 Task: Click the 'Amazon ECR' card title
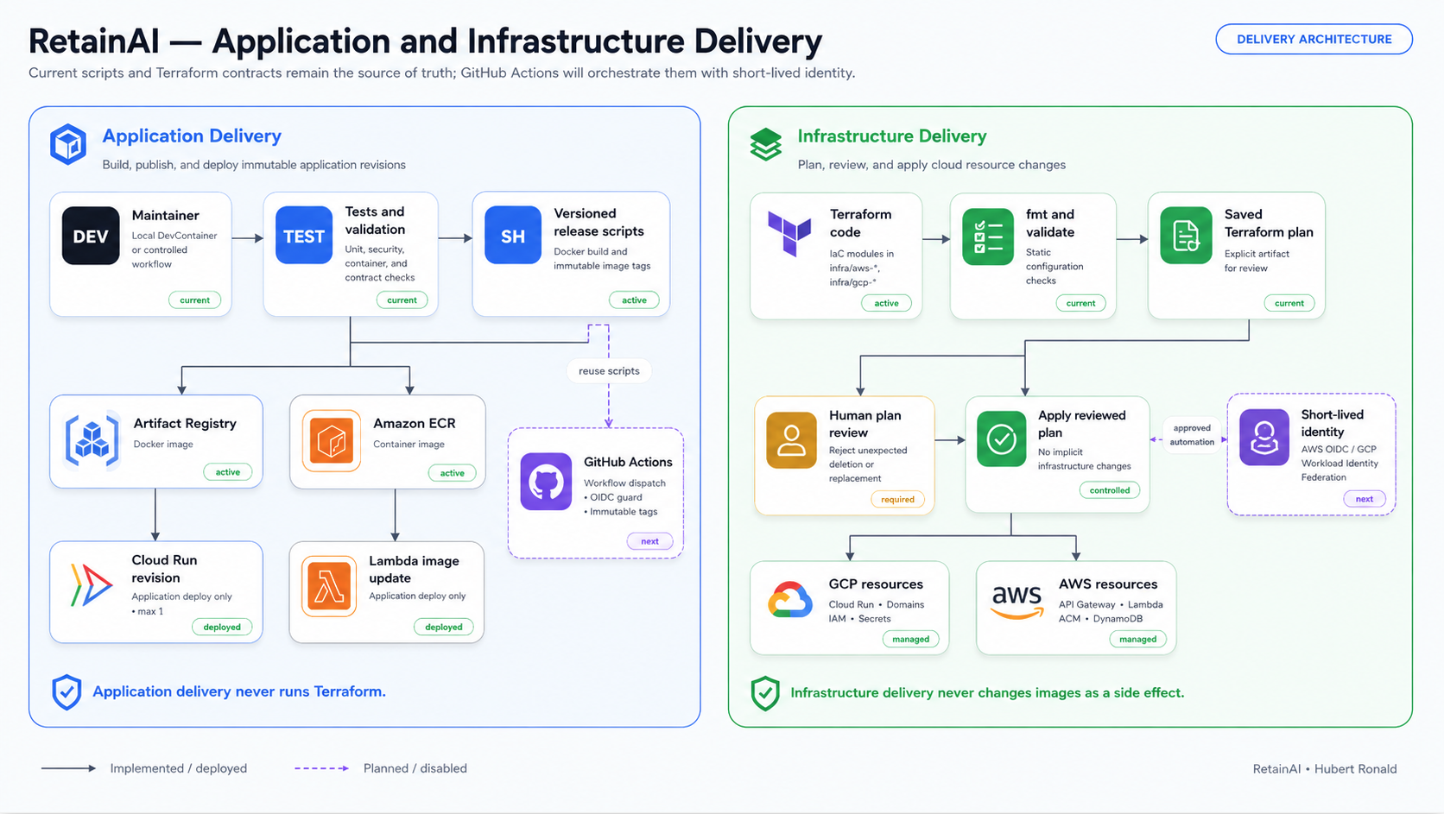[414, 423]
